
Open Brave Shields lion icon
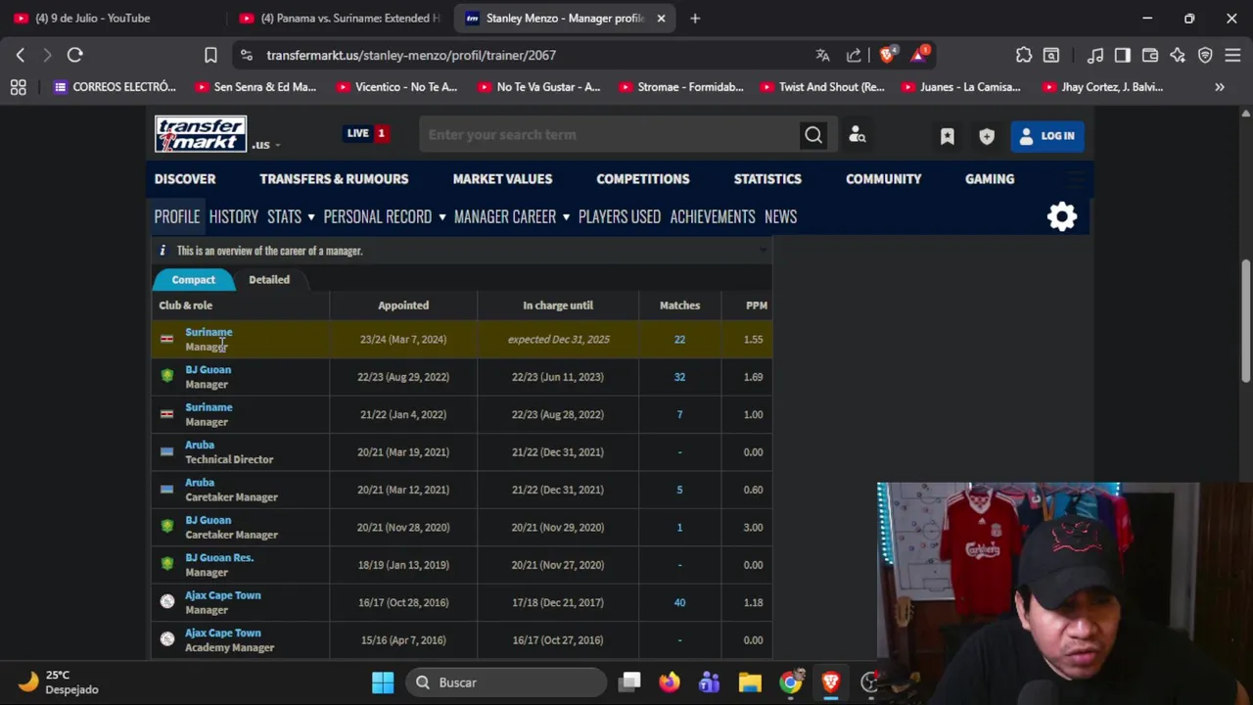tap(887, 55)
